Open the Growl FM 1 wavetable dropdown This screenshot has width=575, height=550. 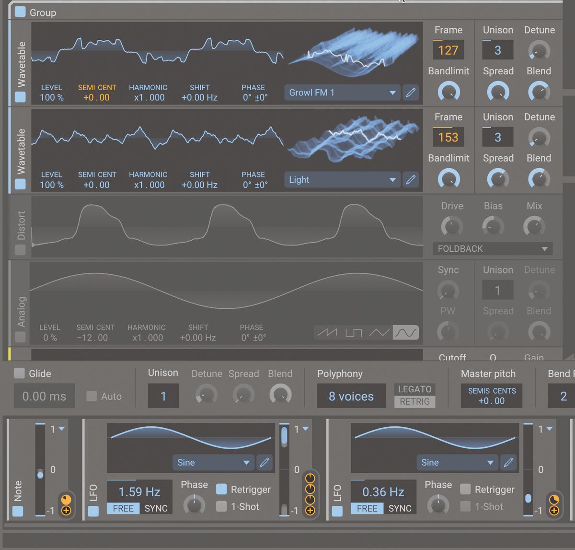tap(342, 92)
